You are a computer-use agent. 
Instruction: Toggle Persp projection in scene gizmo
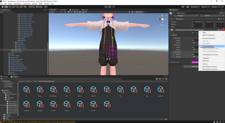[162, 25]
